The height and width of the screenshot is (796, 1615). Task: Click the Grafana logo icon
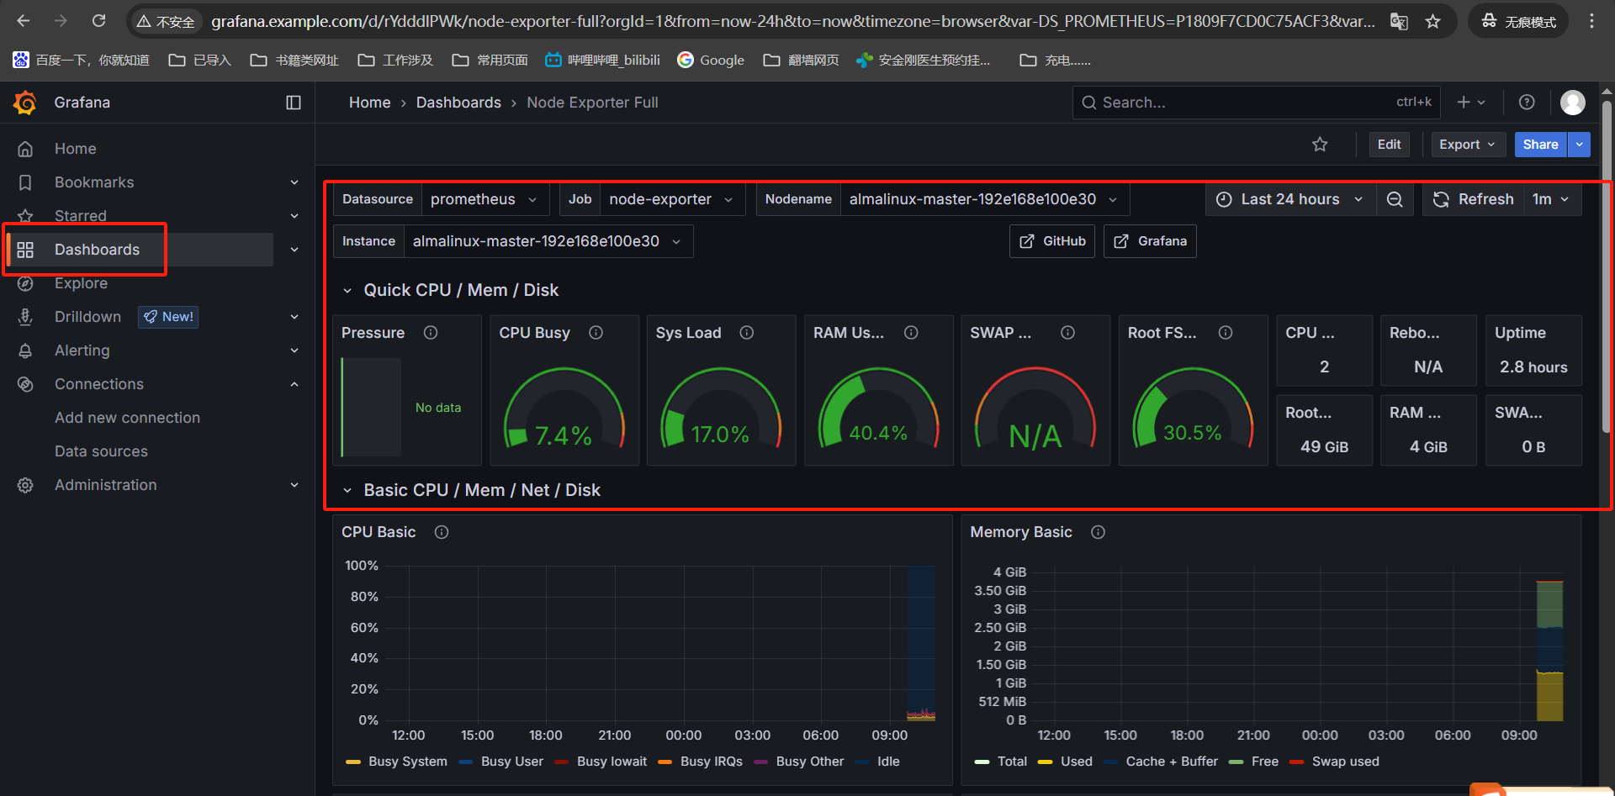click(25, 103)
